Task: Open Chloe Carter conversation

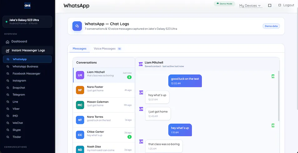Action: pyautogui.click(x=104, y=135)
